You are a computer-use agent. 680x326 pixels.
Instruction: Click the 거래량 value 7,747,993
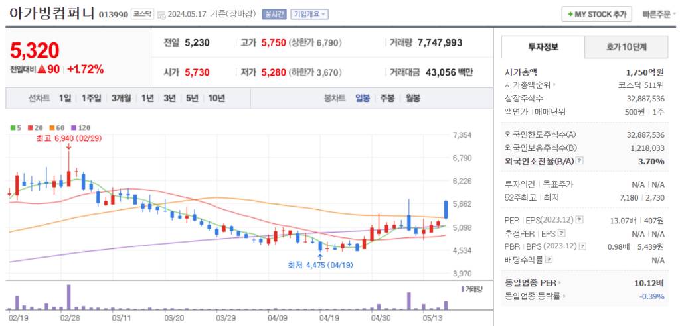click(x=440, y=43)
